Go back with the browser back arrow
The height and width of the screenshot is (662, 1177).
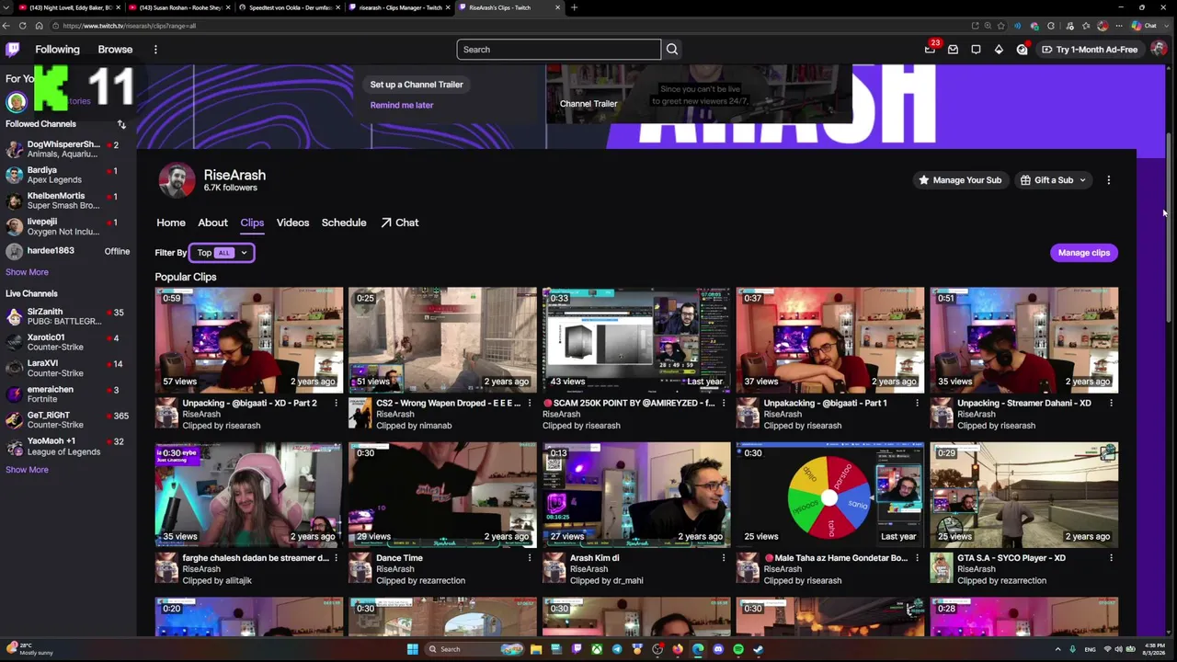(7, 26)
